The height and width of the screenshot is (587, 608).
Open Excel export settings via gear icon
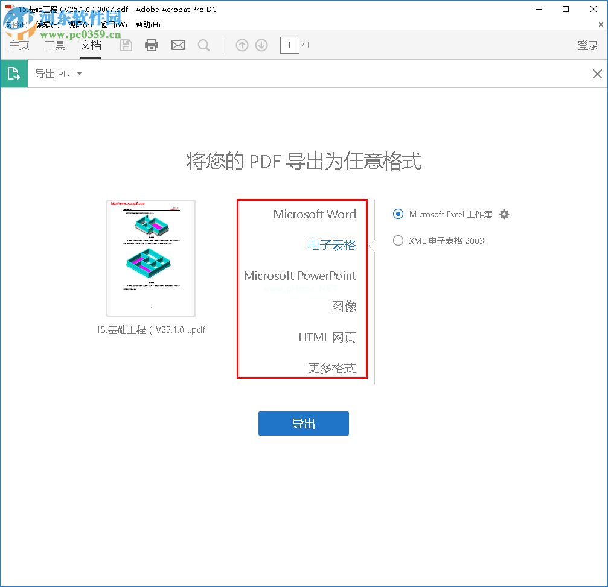504,214
